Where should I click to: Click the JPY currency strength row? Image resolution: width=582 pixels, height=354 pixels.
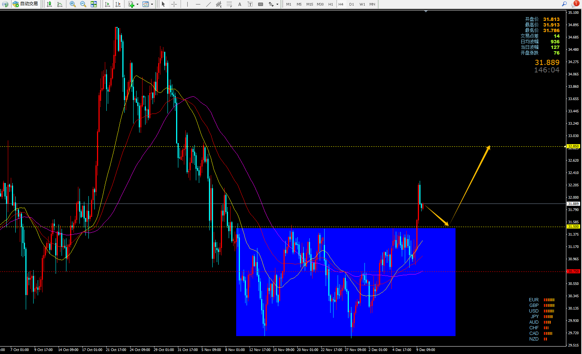tap(542, 317)
